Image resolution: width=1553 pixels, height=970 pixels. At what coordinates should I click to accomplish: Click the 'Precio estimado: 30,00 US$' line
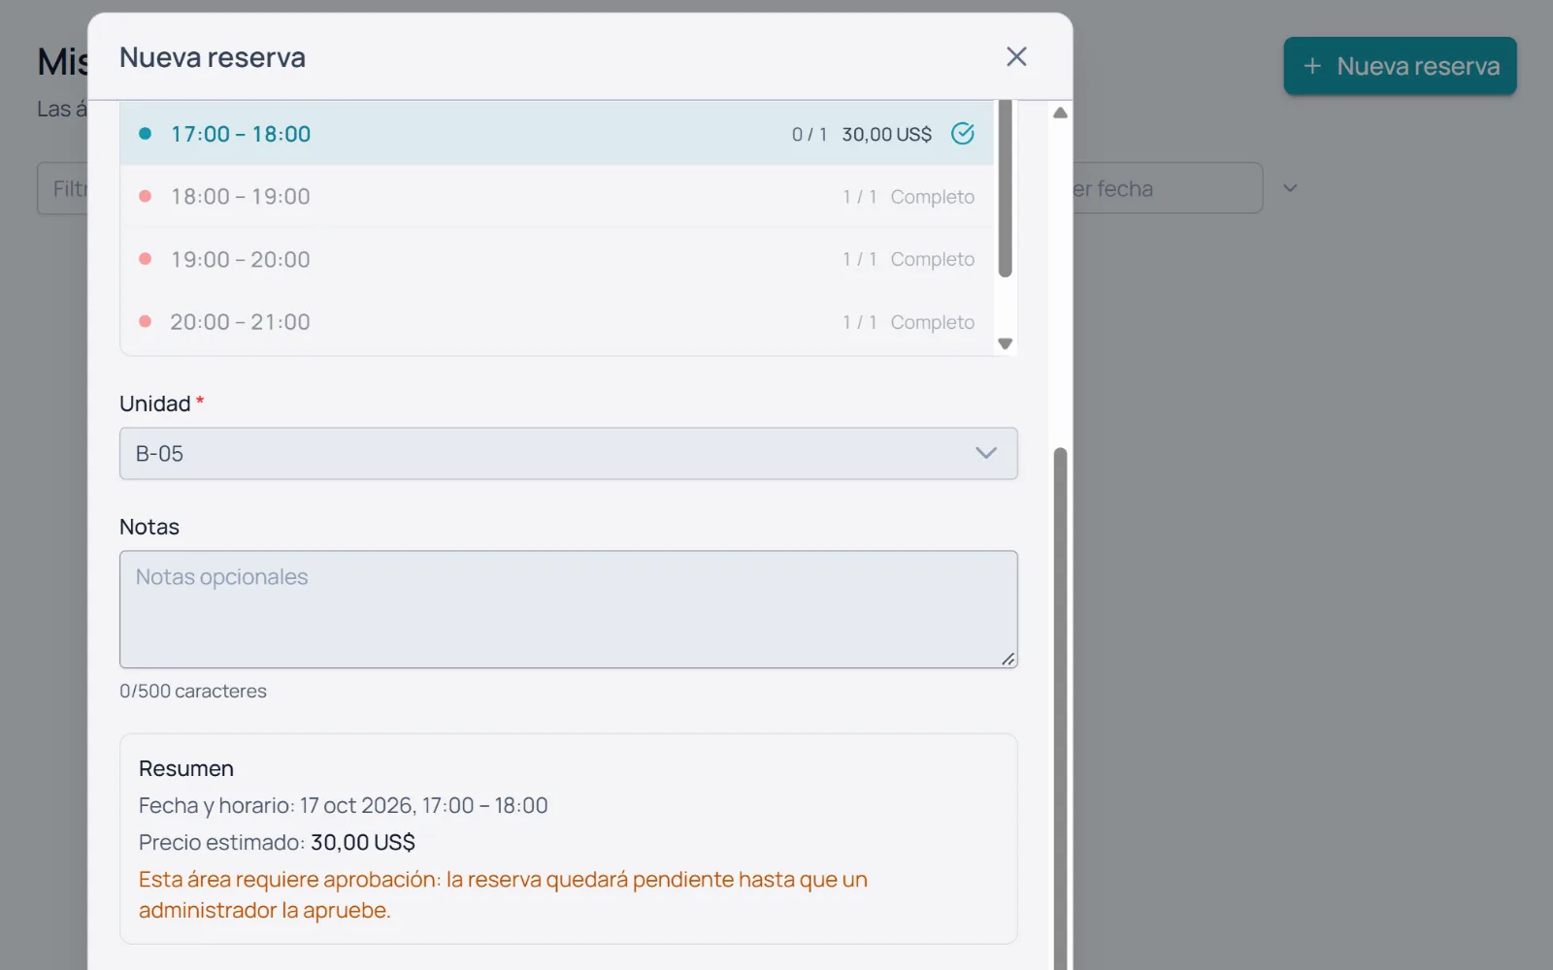(277, 843)
